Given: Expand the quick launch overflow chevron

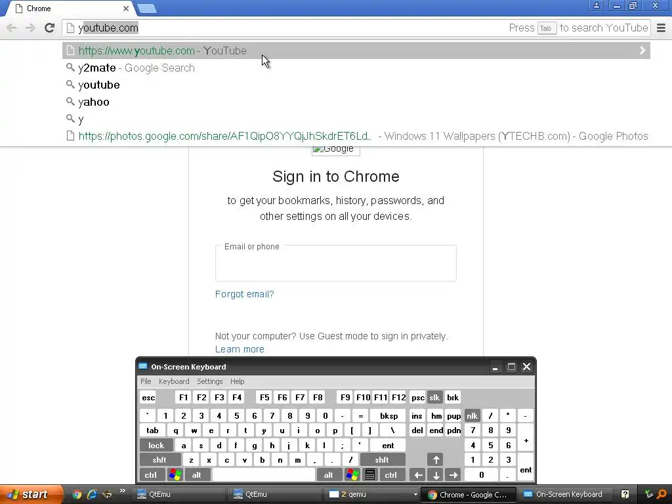Looking at the screenshot, I should pyautogui.click(x=123, y=491).
